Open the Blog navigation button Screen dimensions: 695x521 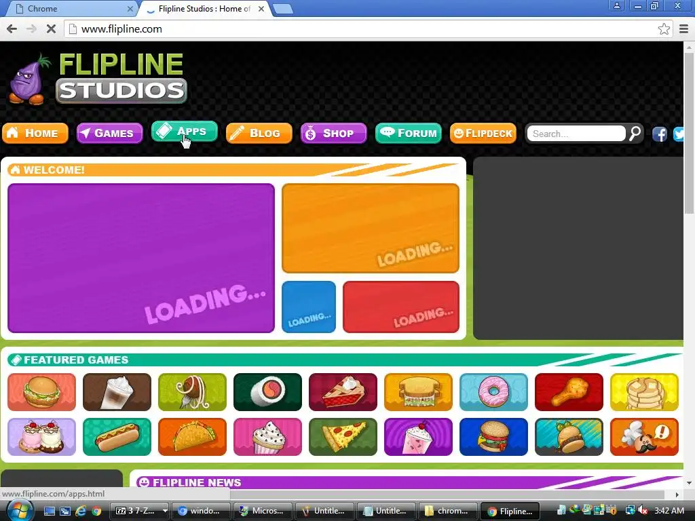pyautogui.click(x=259, y=133)
